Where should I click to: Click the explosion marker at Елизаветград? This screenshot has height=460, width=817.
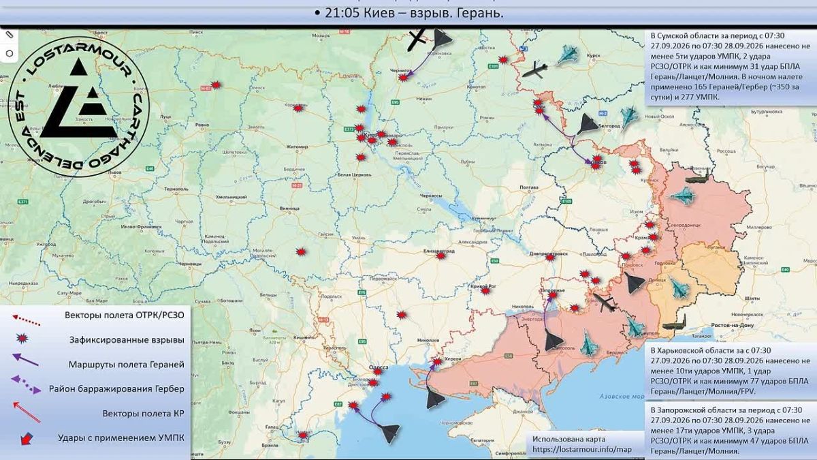coord(441,256)
